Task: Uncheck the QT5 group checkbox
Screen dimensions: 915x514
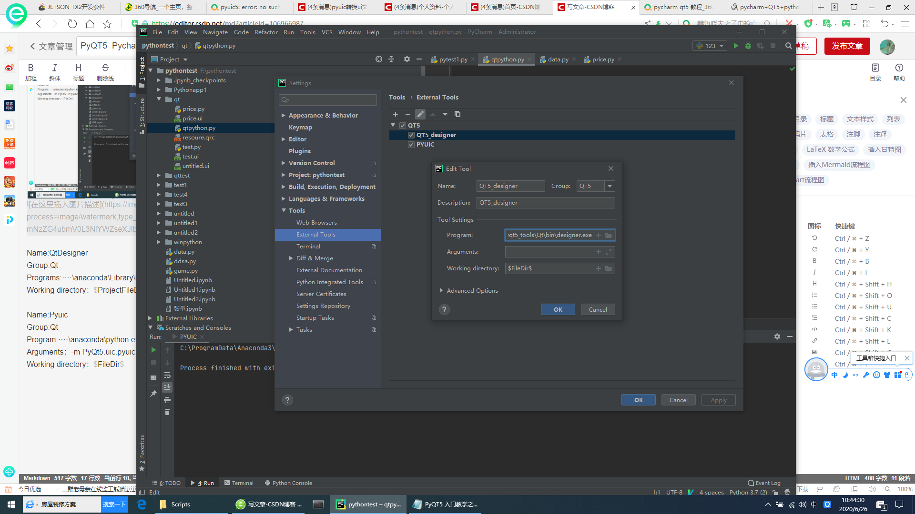Action: tap(403, 126)
